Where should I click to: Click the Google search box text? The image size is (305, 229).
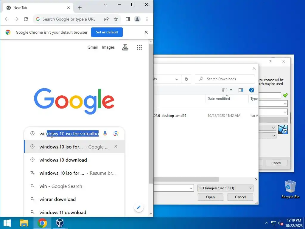pos(69,134)
